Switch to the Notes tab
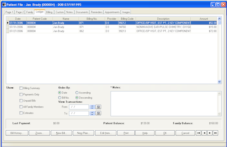Screen dimensions: 227x147 point(70,12)
